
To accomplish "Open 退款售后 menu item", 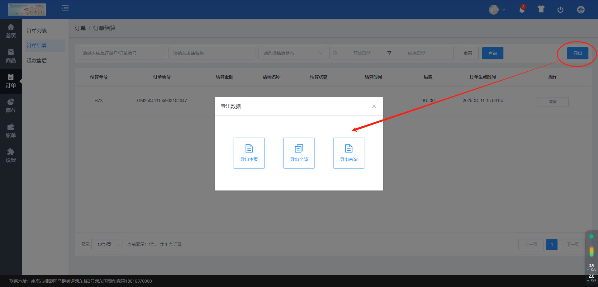I will [37, 60].
